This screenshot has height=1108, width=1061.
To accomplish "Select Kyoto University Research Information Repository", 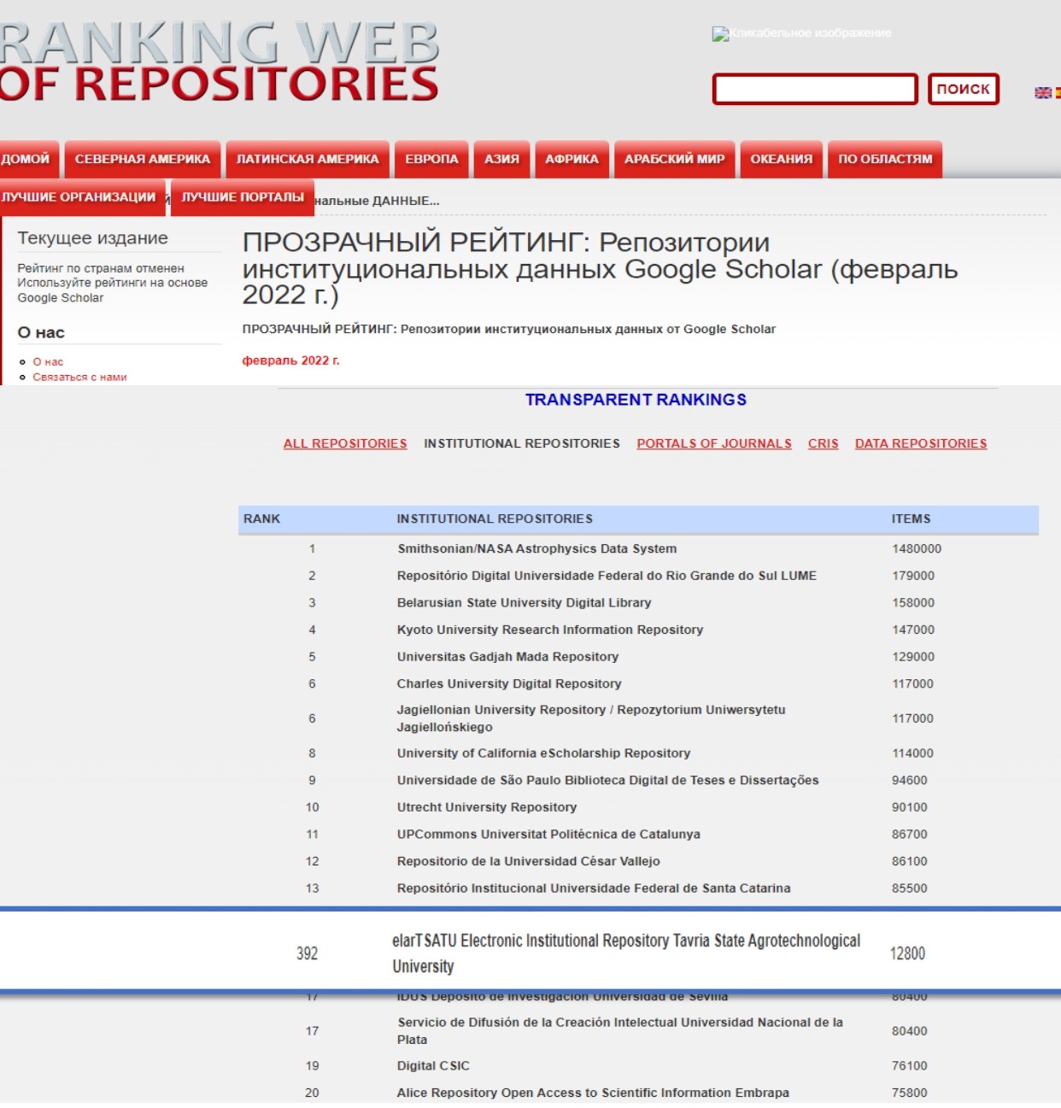I will (638, 630).
